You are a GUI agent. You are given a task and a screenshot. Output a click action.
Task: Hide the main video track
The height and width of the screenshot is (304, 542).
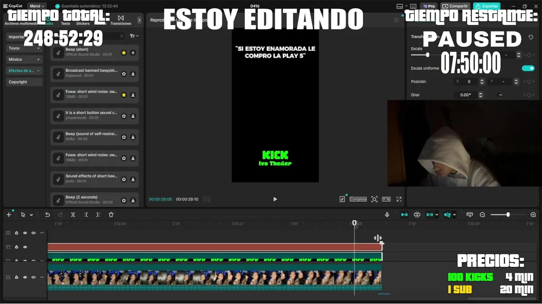point(25,277)
